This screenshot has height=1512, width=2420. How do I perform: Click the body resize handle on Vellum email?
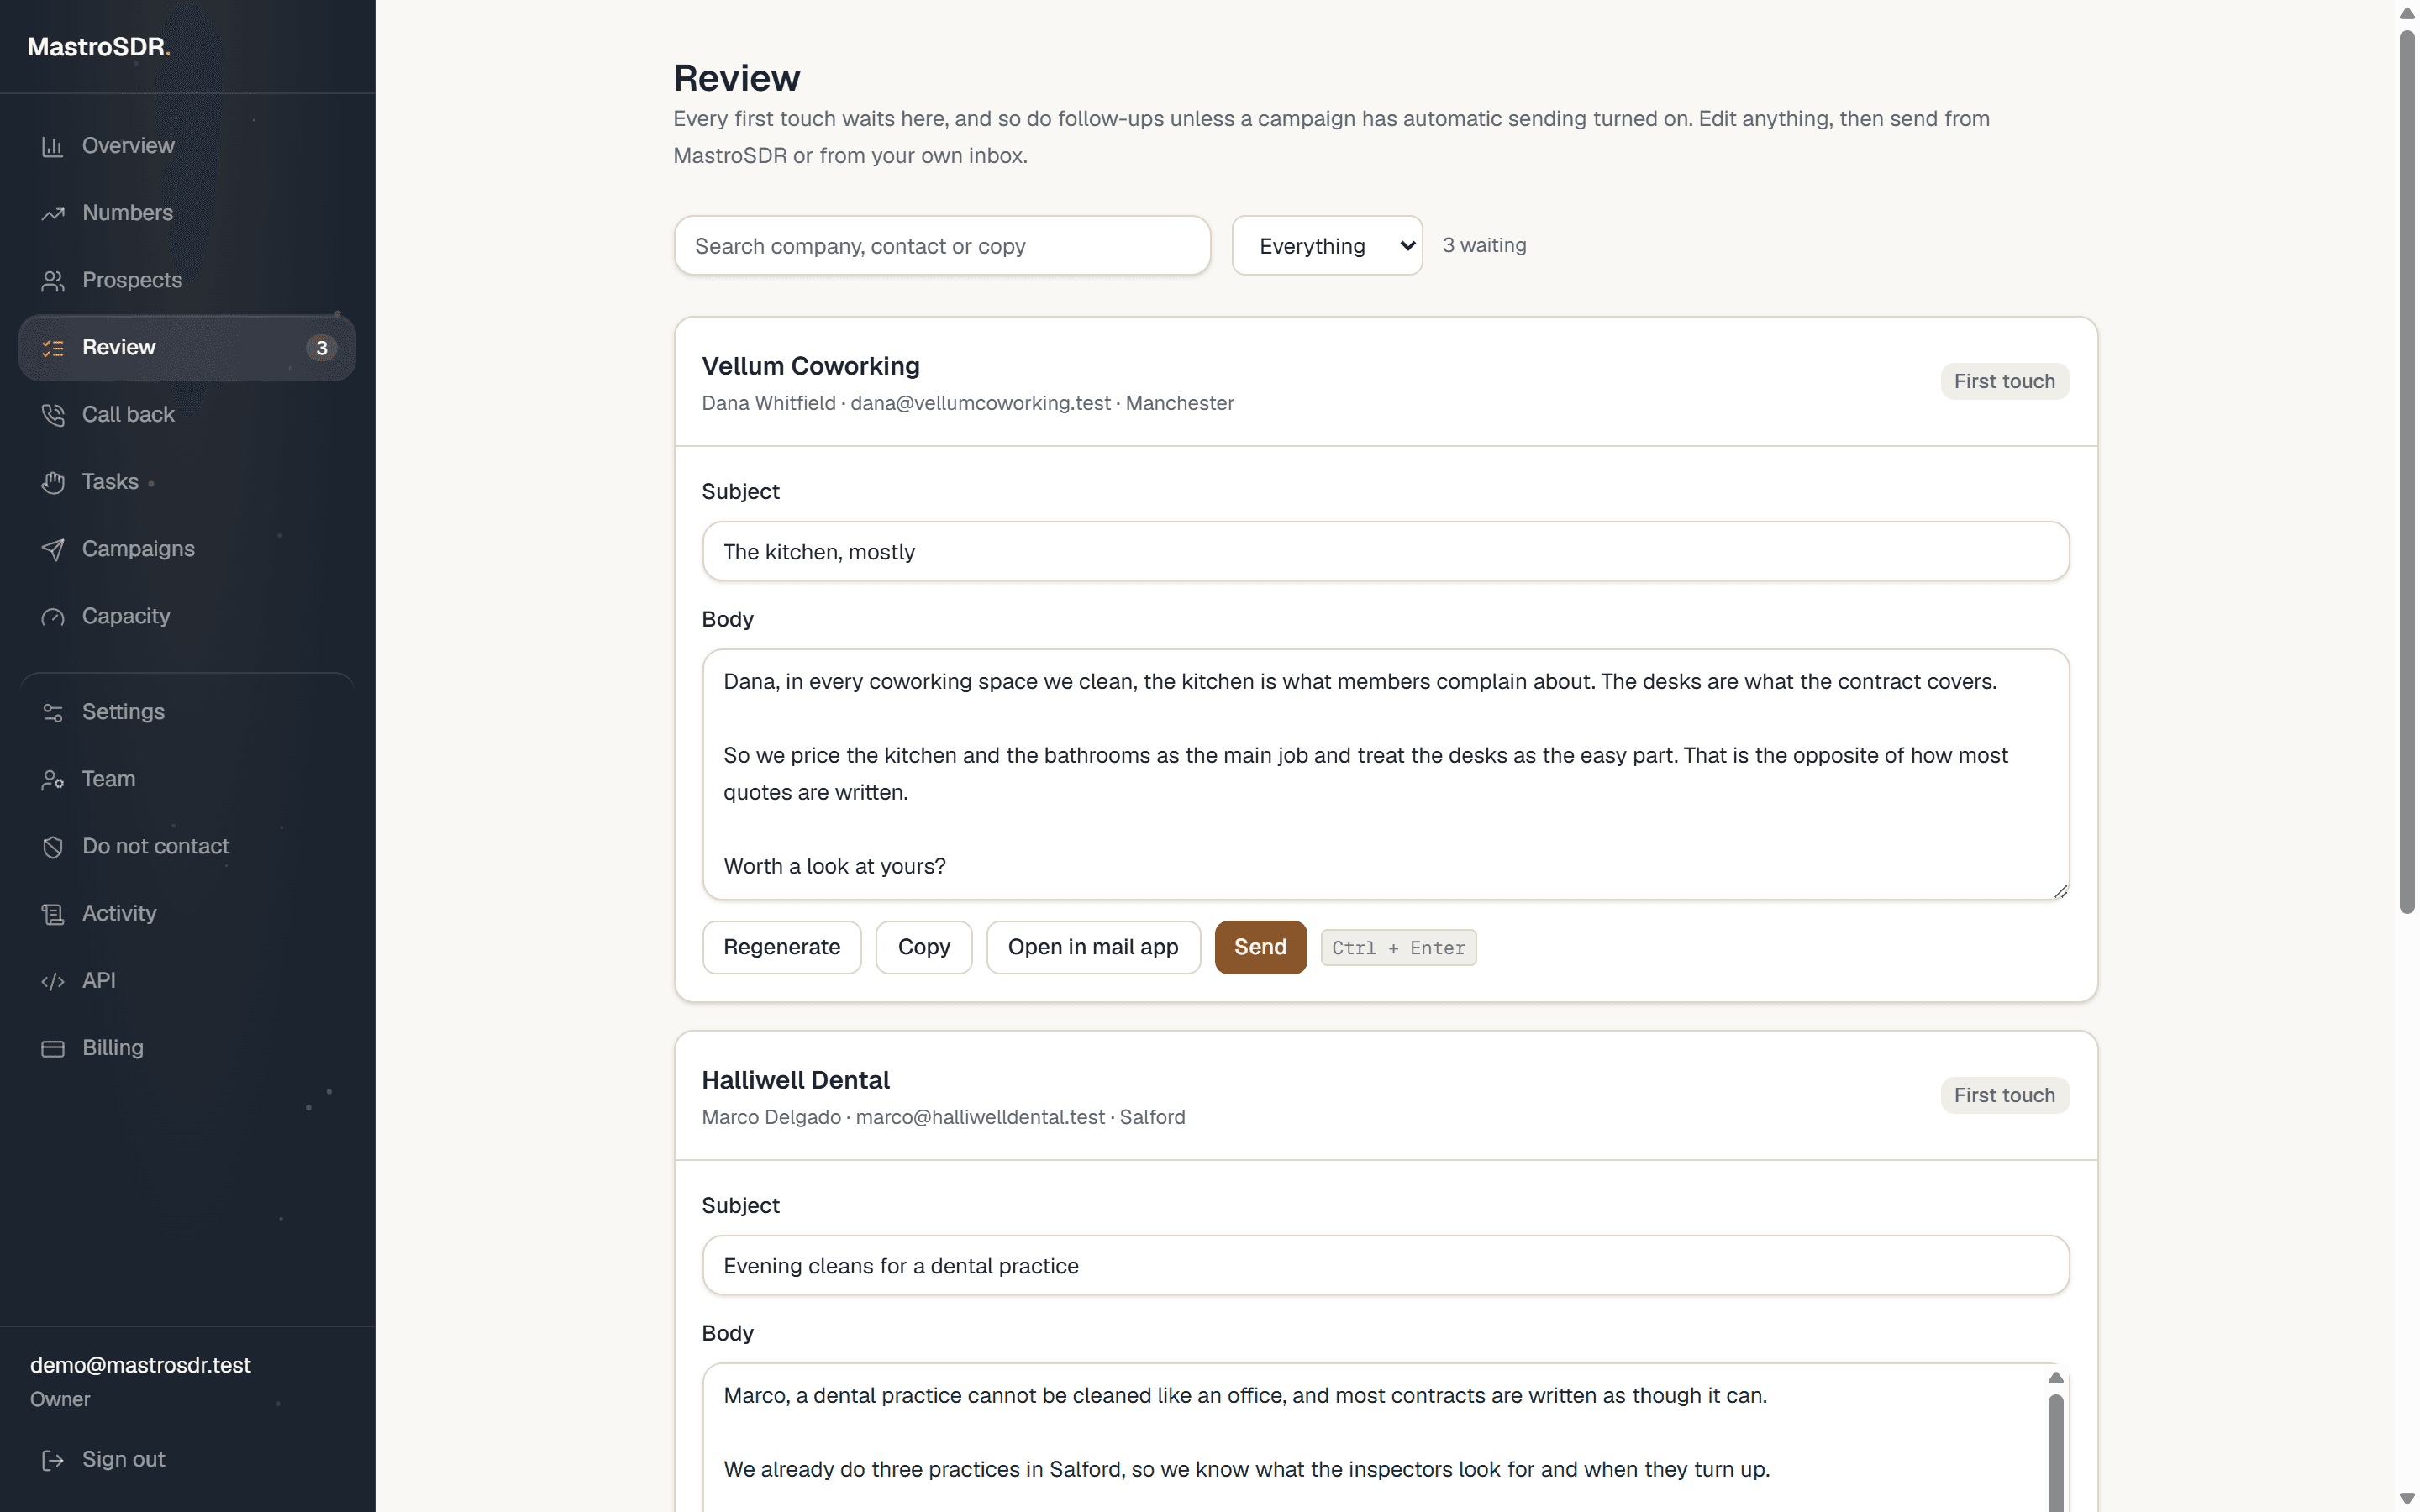pos(2060,891)
